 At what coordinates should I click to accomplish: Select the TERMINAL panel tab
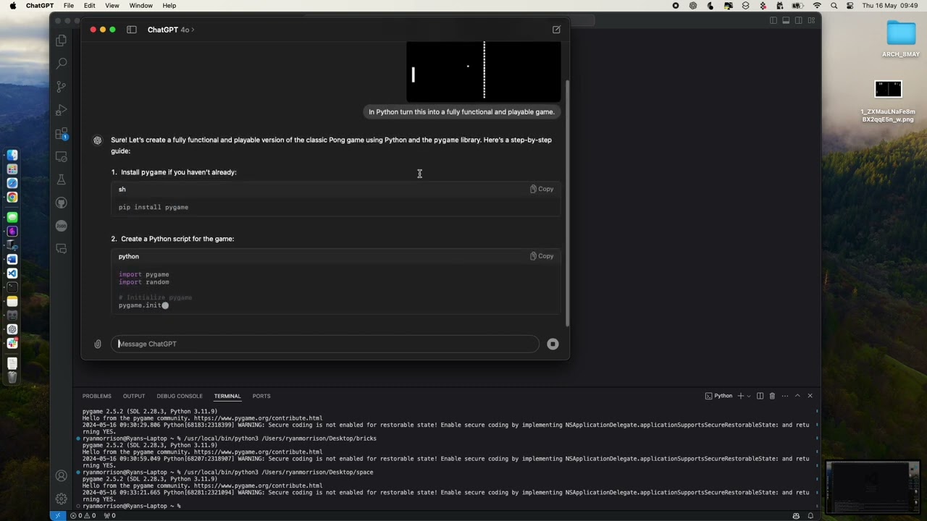click(227, 396)
